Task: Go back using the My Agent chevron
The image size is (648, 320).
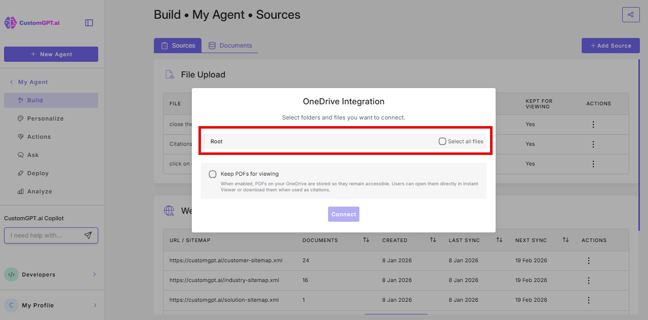Action: click(12, 82)
